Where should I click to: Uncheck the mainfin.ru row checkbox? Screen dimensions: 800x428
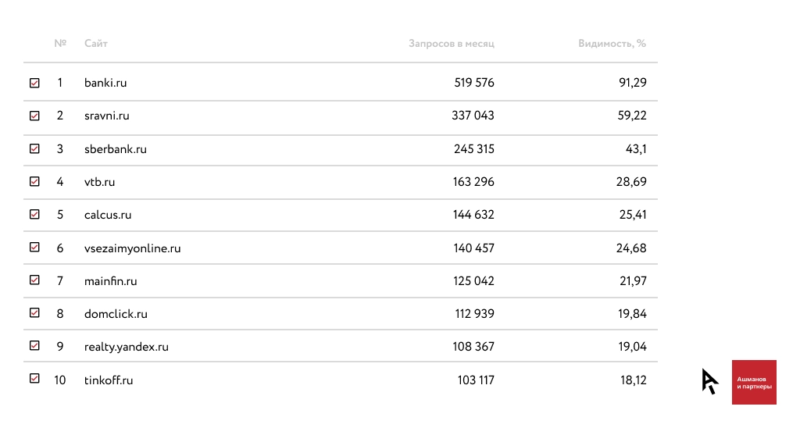pos(34,280)
